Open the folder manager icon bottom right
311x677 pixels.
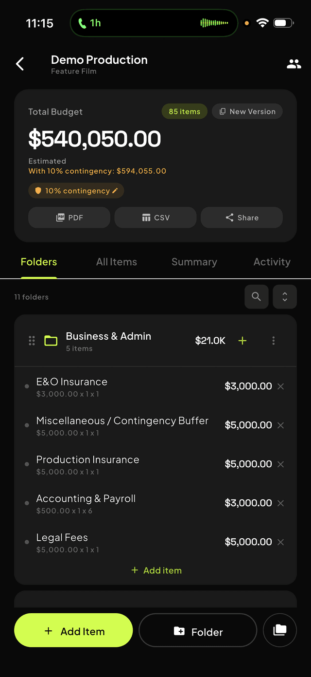[x=280, y=630]
